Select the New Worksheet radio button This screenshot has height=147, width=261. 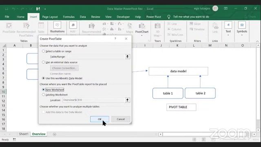pos(43,90)
